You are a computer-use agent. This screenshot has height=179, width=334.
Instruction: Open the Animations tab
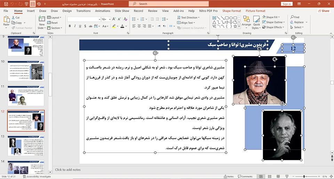[x=102, y=11]
